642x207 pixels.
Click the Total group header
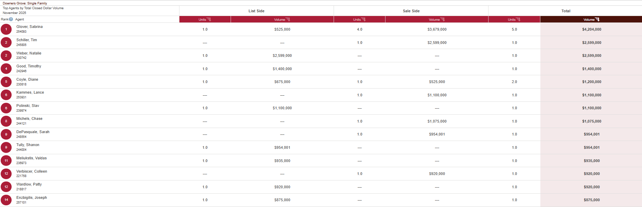[566, 11]
